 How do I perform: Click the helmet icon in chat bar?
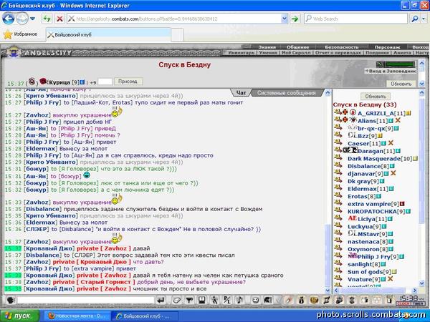[268, 301]
